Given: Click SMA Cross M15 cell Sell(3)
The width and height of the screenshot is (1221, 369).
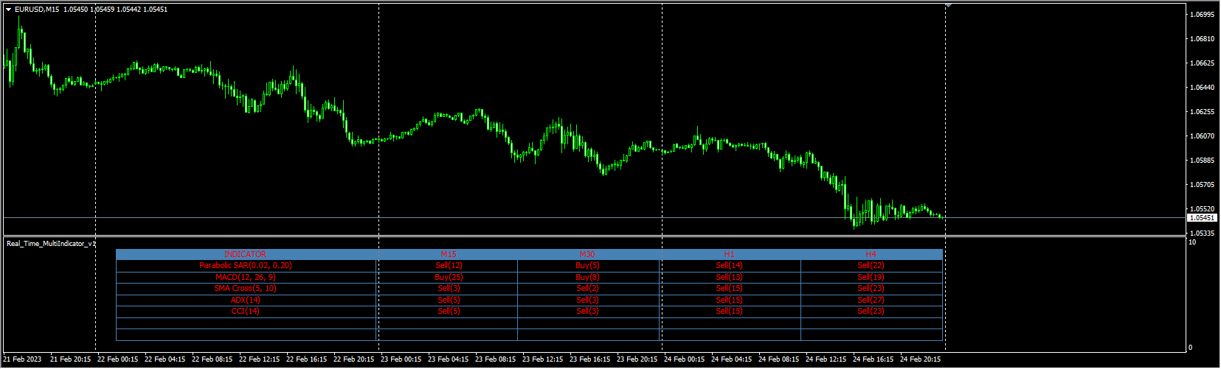Looking at the screenshot, I should click(x=449, y=288).
